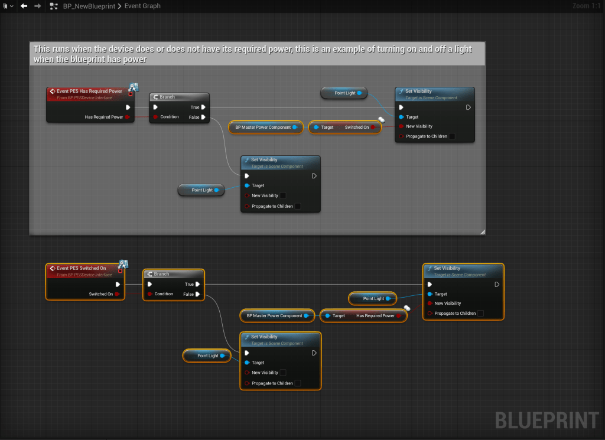Click the delegate pin on Event PES Has Required Power
Image resolution: width=605 pixels, height=440 pixels.
[x=131, y=94]
